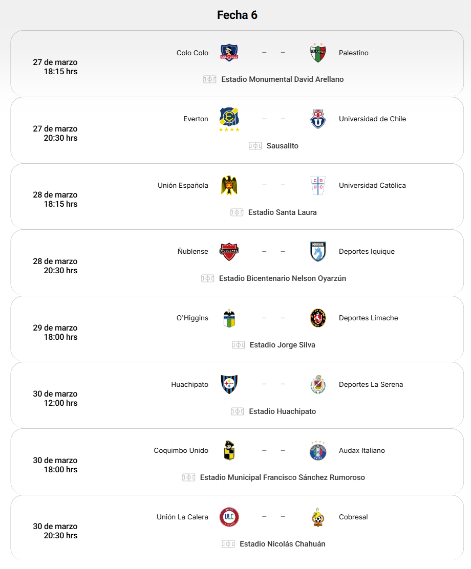Screen dimensions: 471x569
Task: Click the Audax Italiano crest
Action: click(318, 450)
